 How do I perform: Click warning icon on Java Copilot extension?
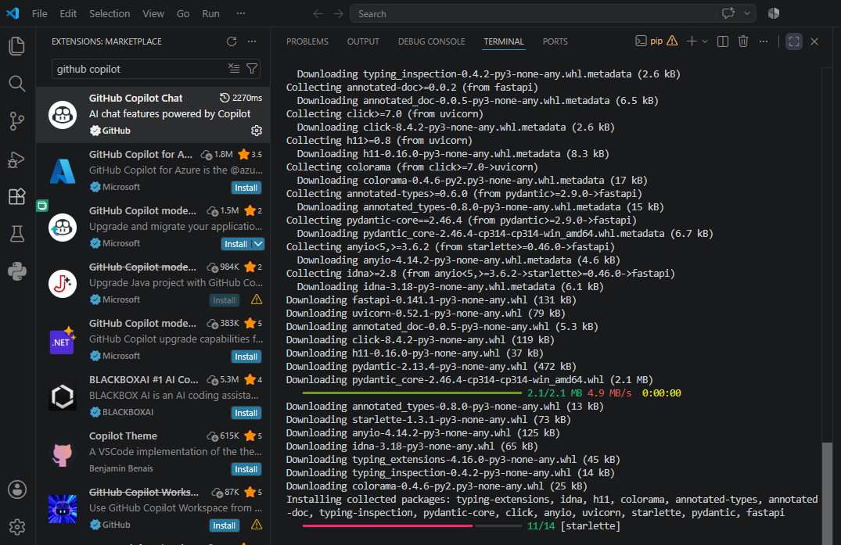[x=257, y=299]
